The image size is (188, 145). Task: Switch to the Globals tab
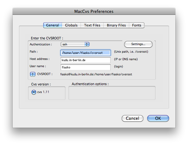(x=71, y=25)
